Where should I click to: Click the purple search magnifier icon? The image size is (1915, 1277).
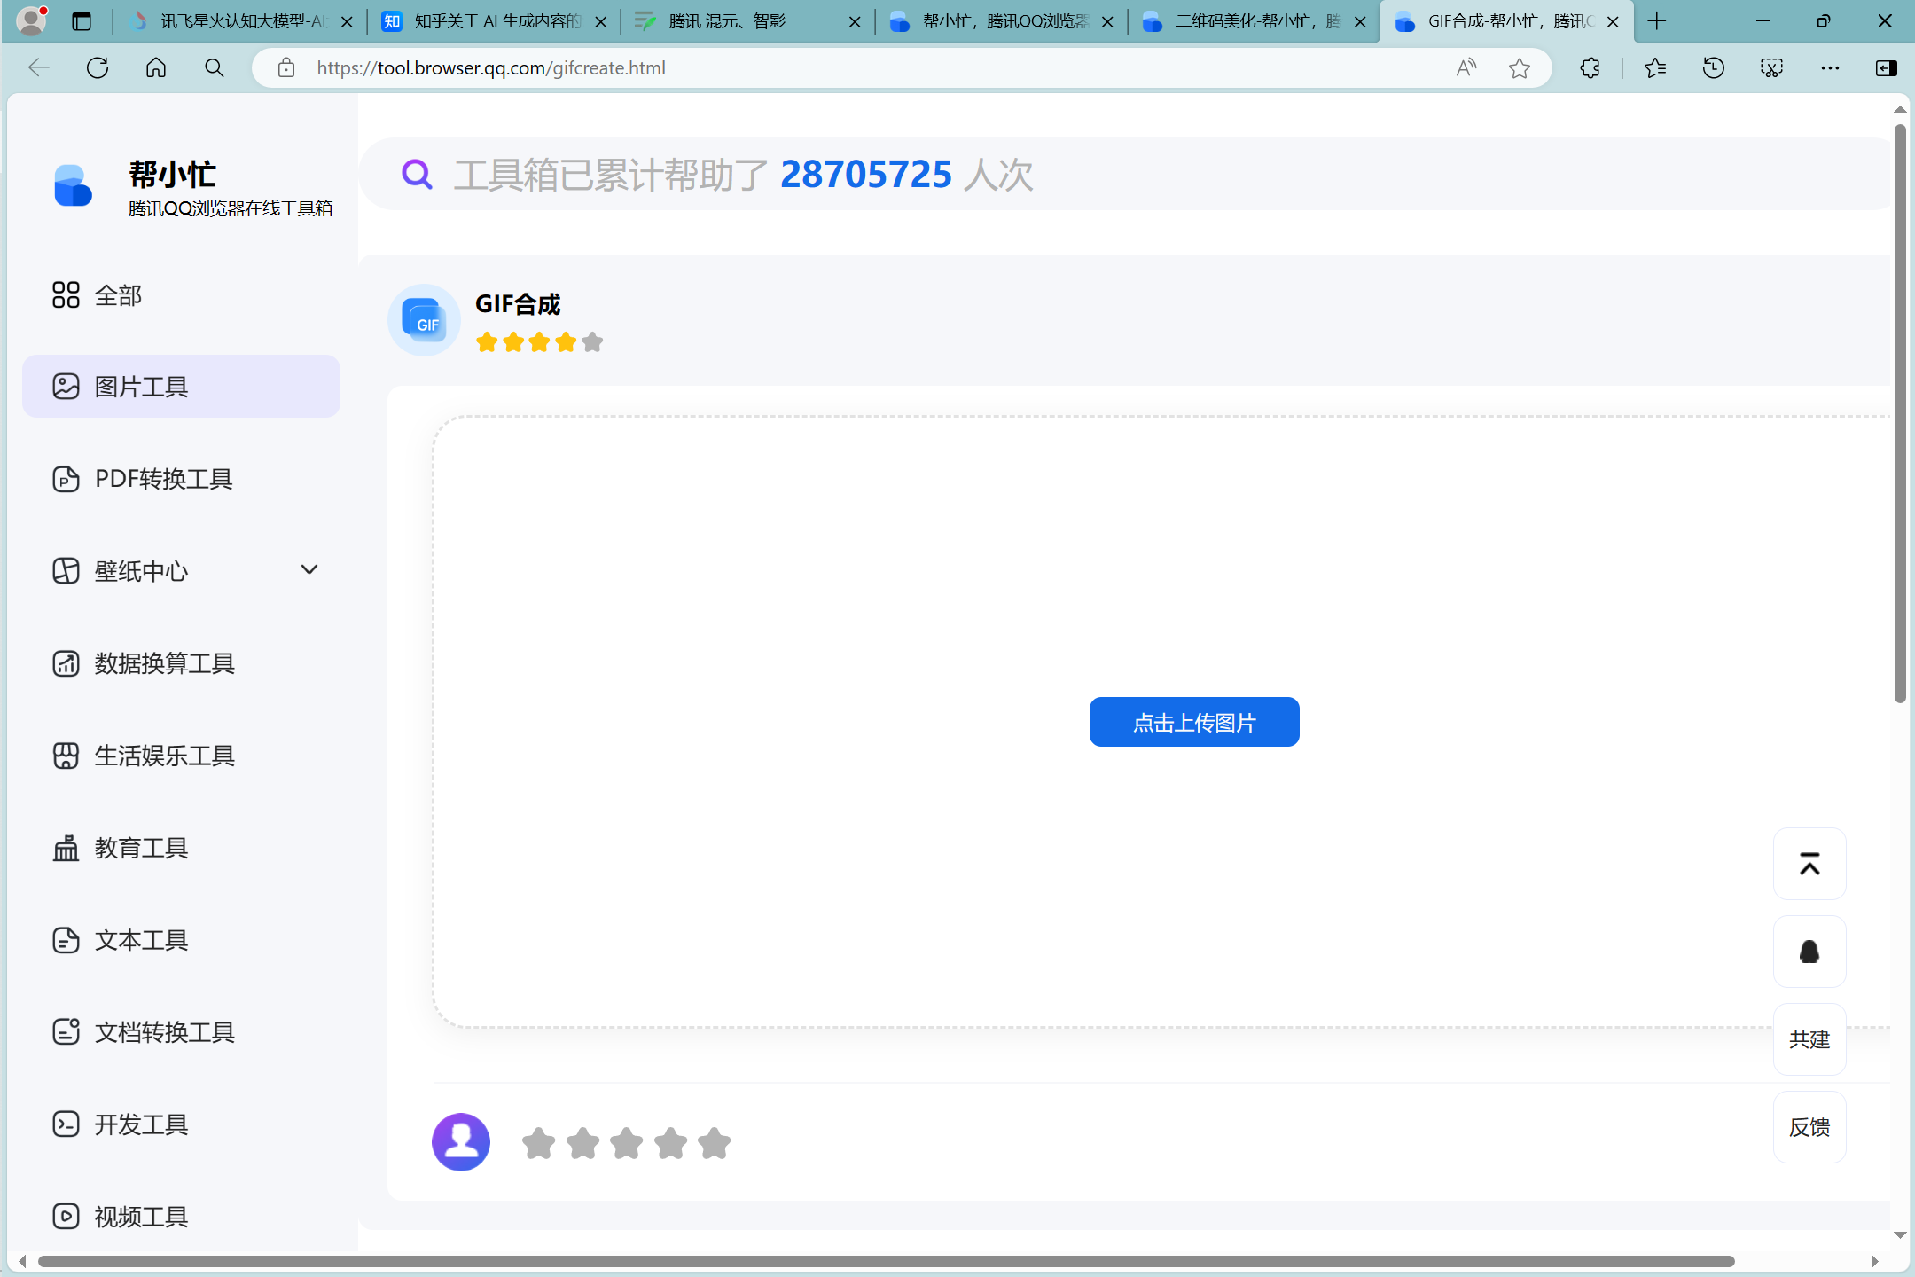417,175
